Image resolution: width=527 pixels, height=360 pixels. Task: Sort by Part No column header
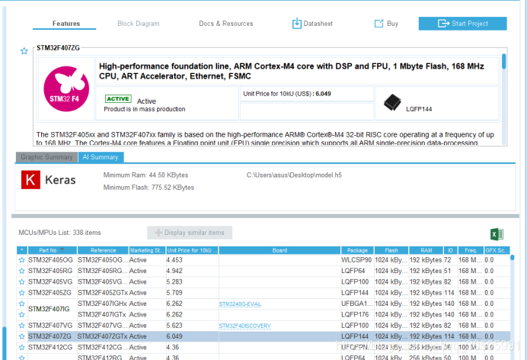(53, 250)
